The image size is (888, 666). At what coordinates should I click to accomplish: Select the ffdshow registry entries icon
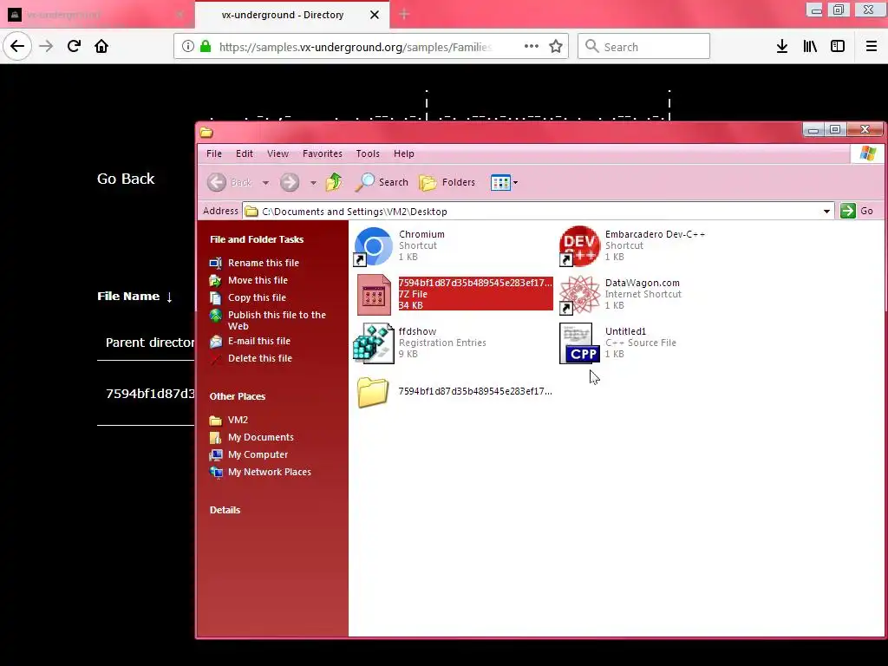coord(373,343)
